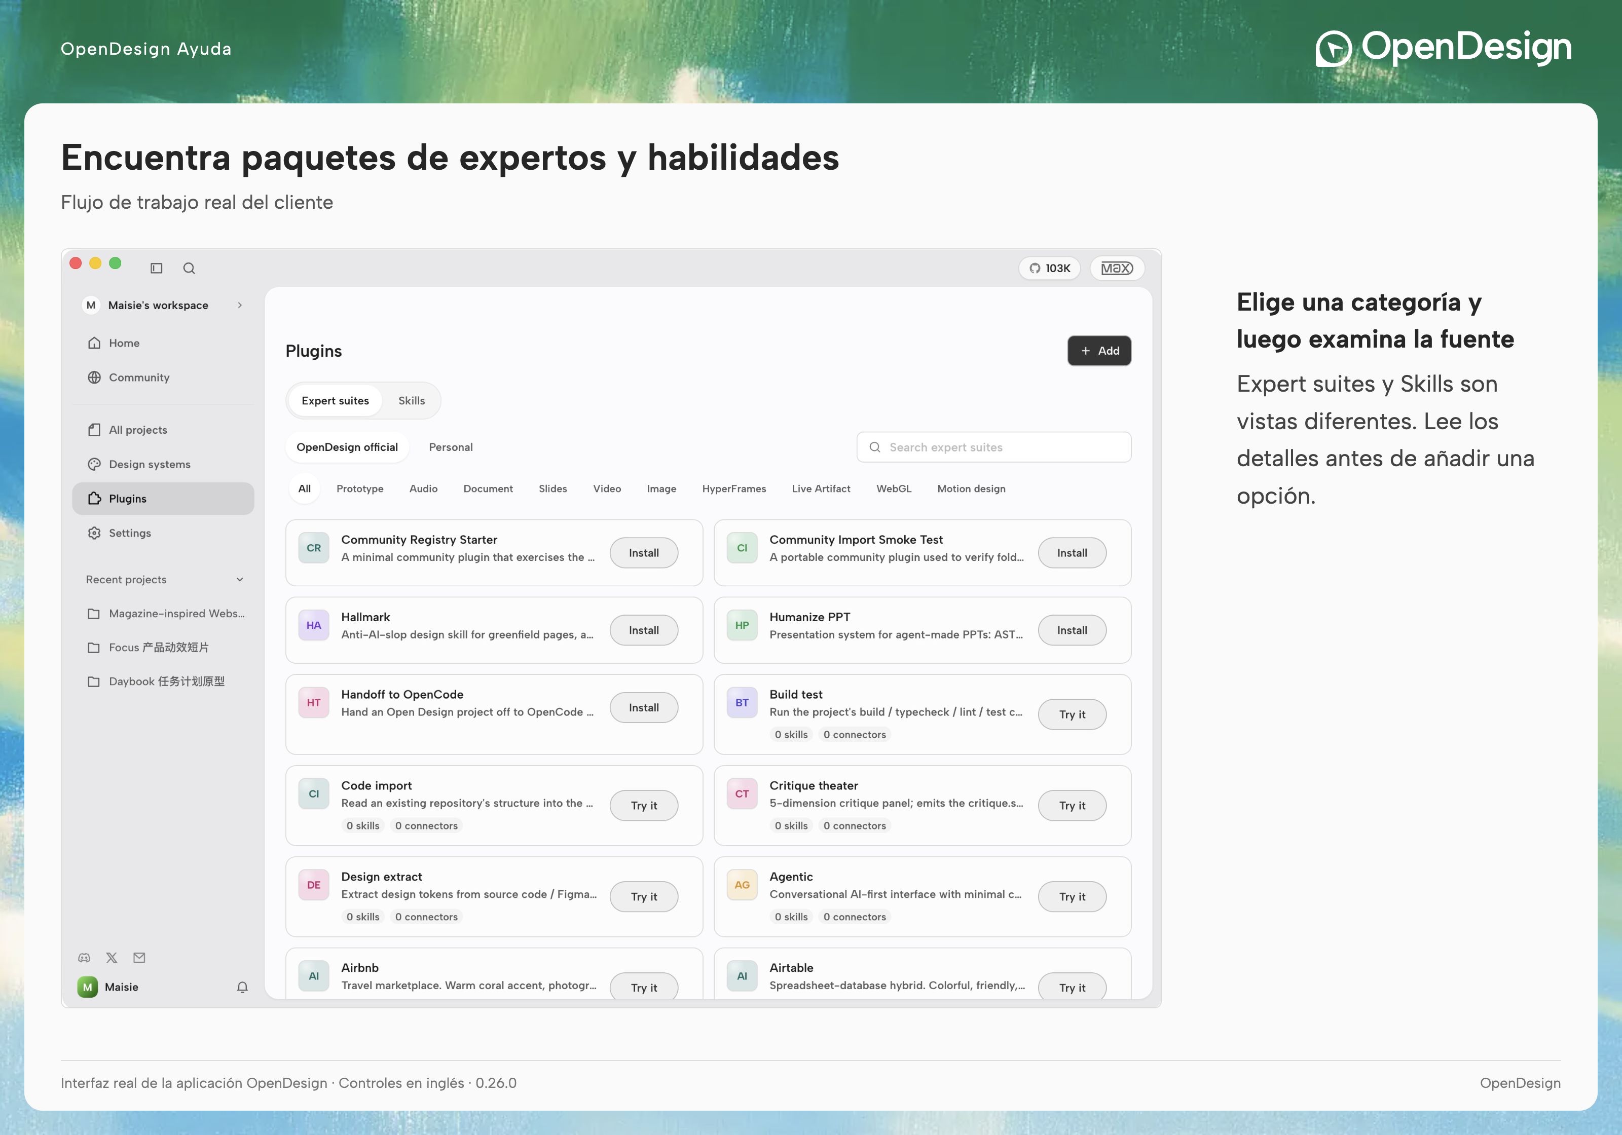Switch to the Skills tab
Screen dimensions: 1622x1135
click(411, 400)
